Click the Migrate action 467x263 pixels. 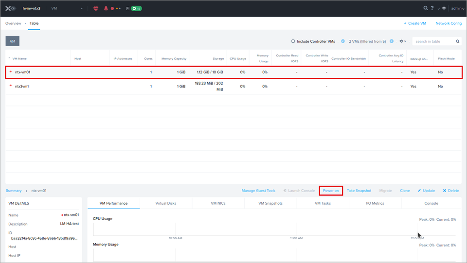coord(385,191)
